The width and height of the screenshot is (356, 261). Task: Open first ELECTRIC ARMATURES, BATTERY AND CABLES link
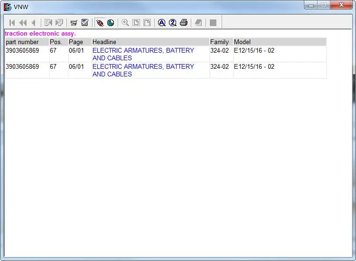[x=143, y=54]
